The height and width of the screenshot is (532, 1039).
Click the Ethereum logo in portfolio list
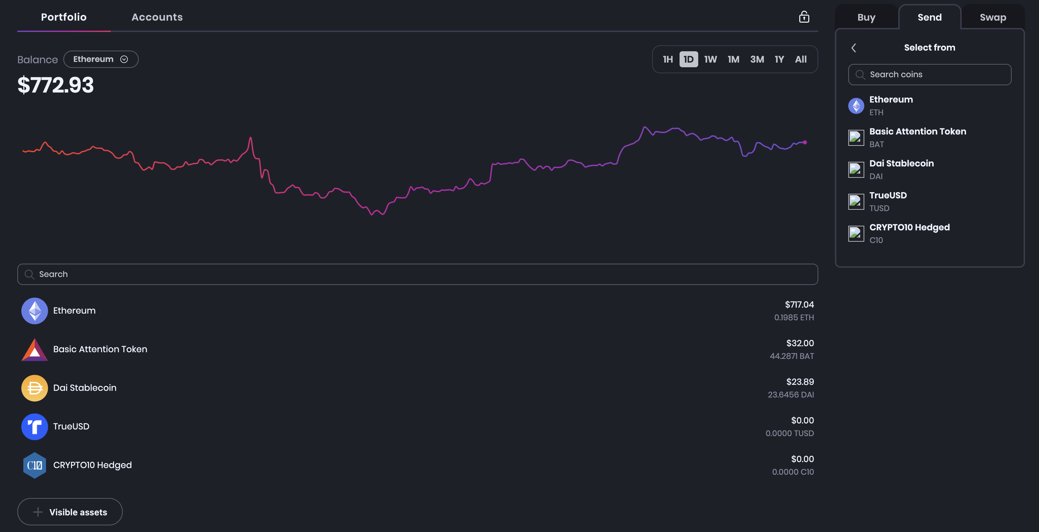tap(35, 311)
